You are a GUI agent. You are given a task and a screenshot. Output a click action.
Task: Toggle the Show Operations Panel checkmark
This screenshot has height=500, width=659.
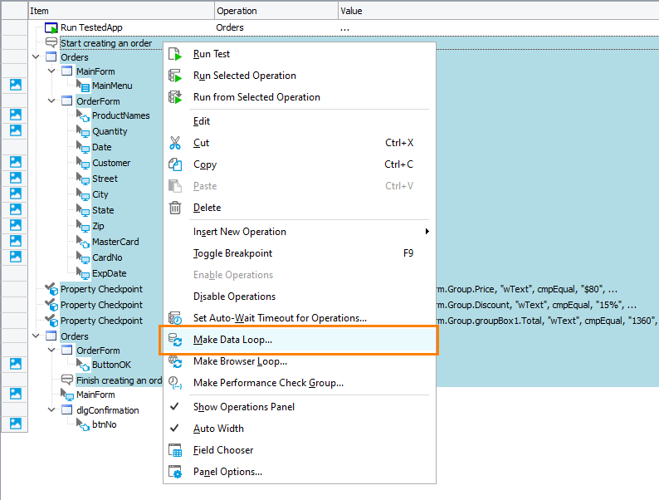pos(175,407)
